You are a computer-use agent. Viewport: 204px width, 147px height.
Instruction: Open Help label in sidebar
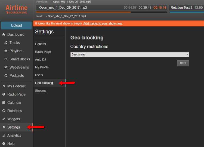click(x=11, y=144)
